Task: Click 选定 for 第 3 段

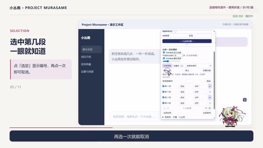Action: tap(182, 97)
